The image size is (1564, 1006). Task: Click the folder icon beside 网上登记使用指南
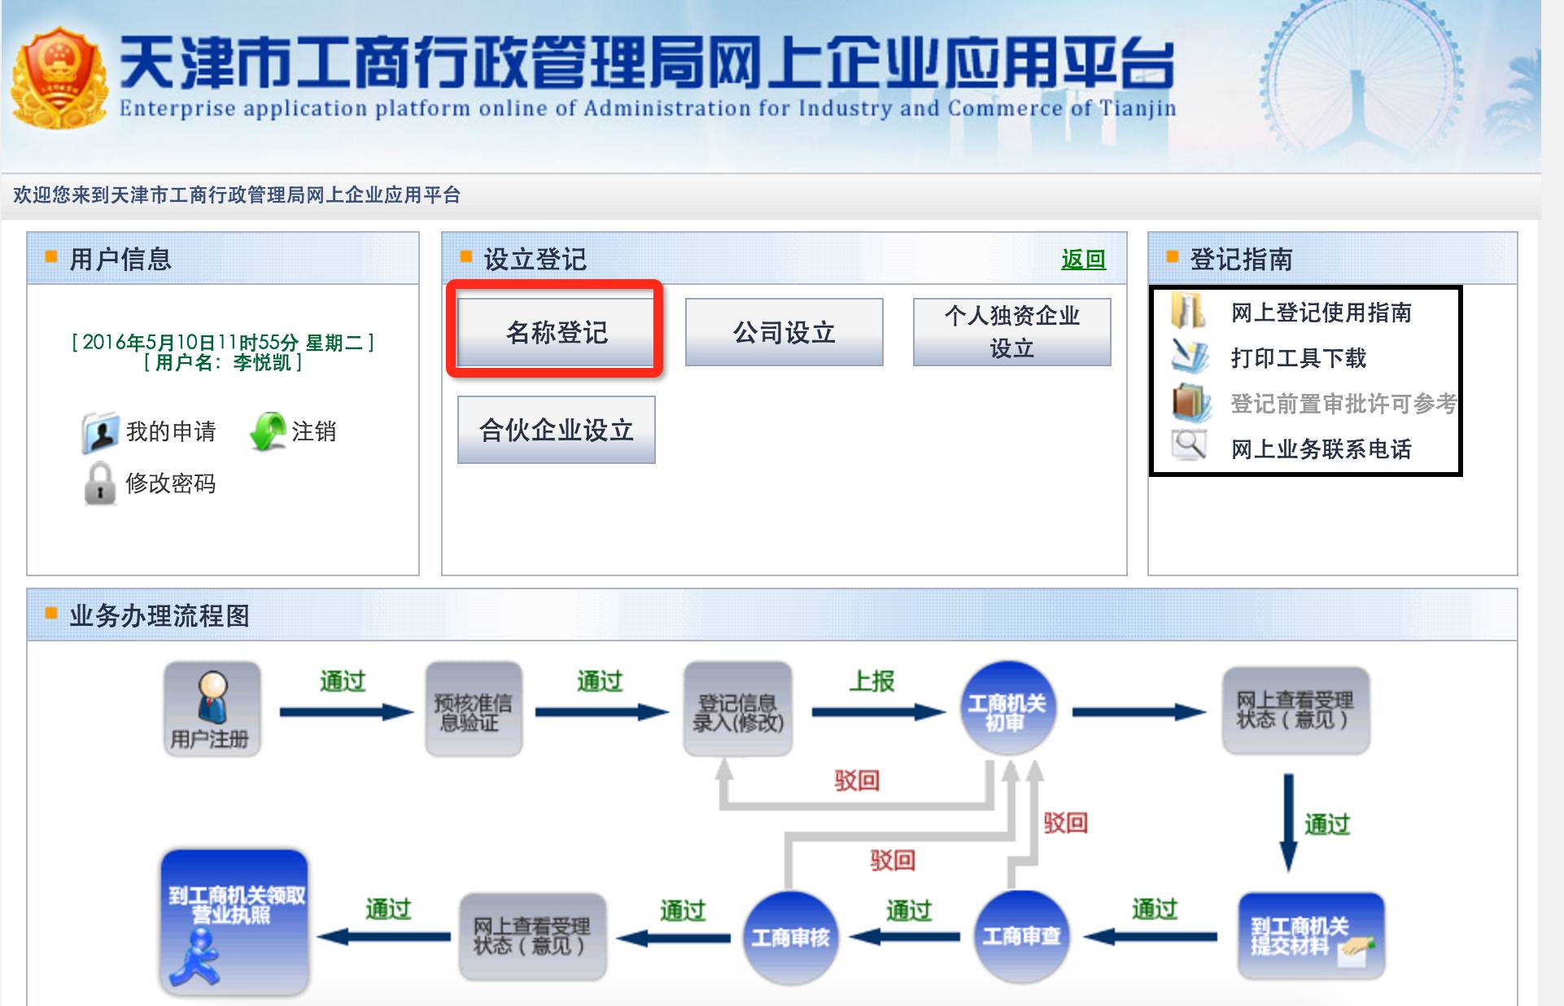point(1189,311)
